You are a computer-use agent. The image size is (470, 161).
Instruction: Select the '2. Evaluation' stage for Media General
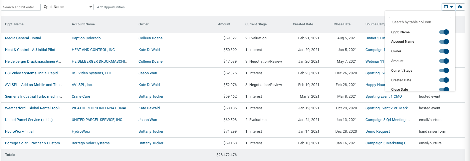point(256,38)
